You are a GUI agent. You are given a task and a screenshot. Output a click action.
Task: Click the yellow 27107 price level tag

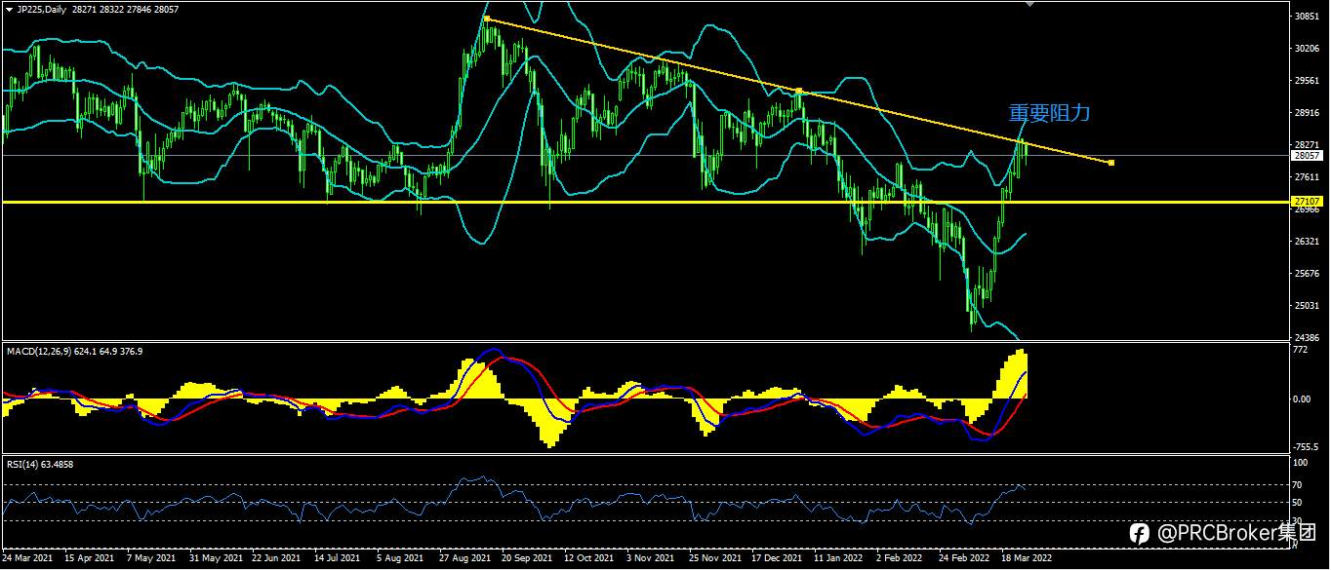point(1307,202)
